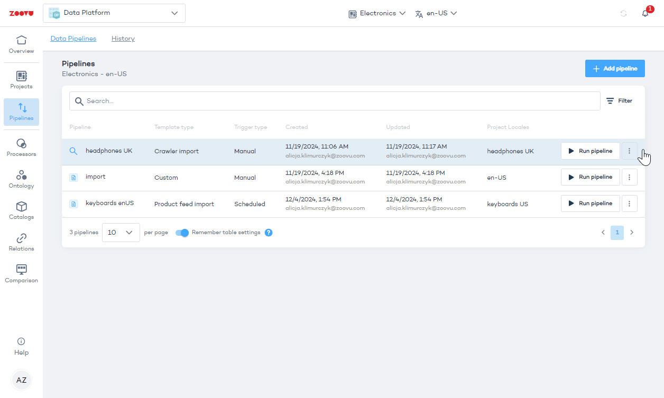Run the keyboards enUS pipeline
Image resolution: width=664 pixels, height=398 pixels.
[x=590, y=203]
